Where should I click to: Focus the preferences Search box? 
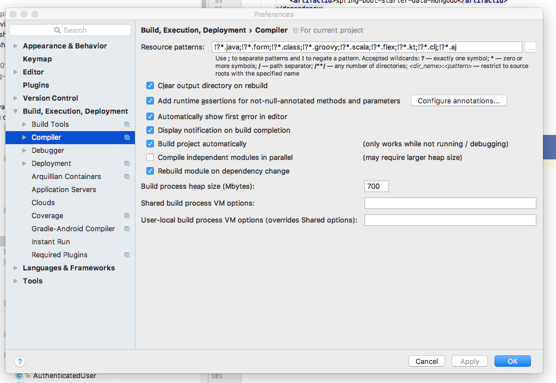click(70, 30)
